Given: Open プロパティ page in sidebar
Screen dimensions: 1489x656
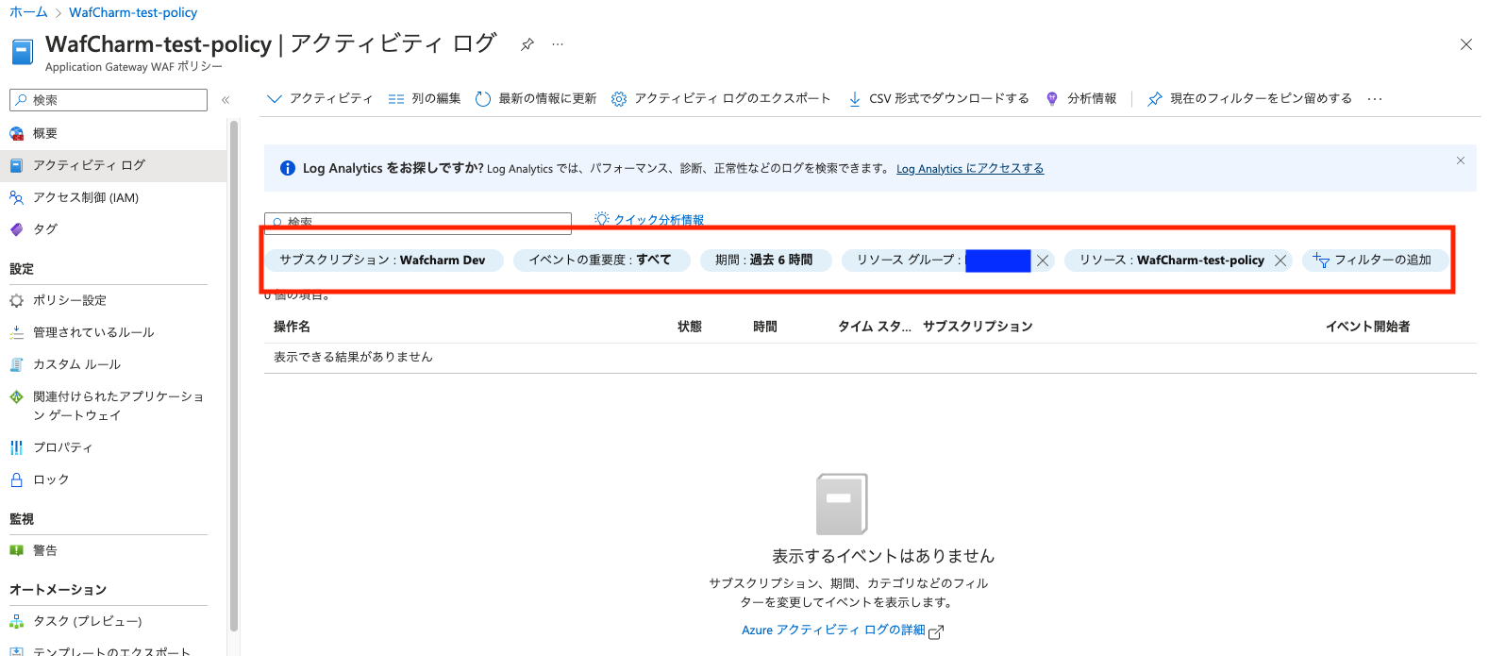Looking at the screenshot, I should pos(113,447).
